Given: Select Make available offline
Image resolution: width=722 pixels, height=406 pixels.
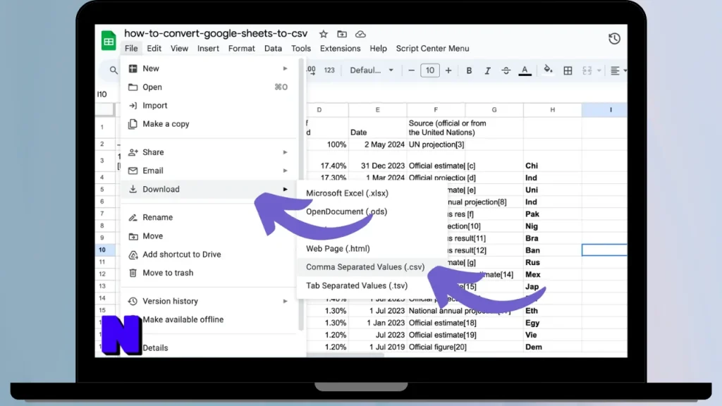Looking at the screenshot, I should pyautogui.click(x=209, y=319).
